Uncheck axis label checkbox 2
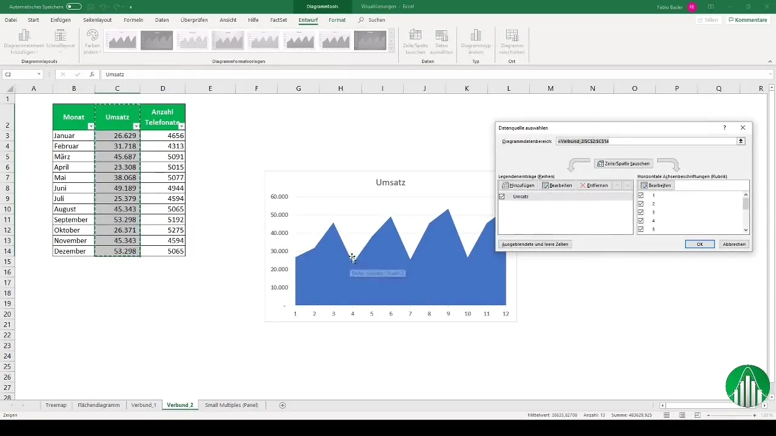Viewport: 776px width, 436px height. coord(641,204)
